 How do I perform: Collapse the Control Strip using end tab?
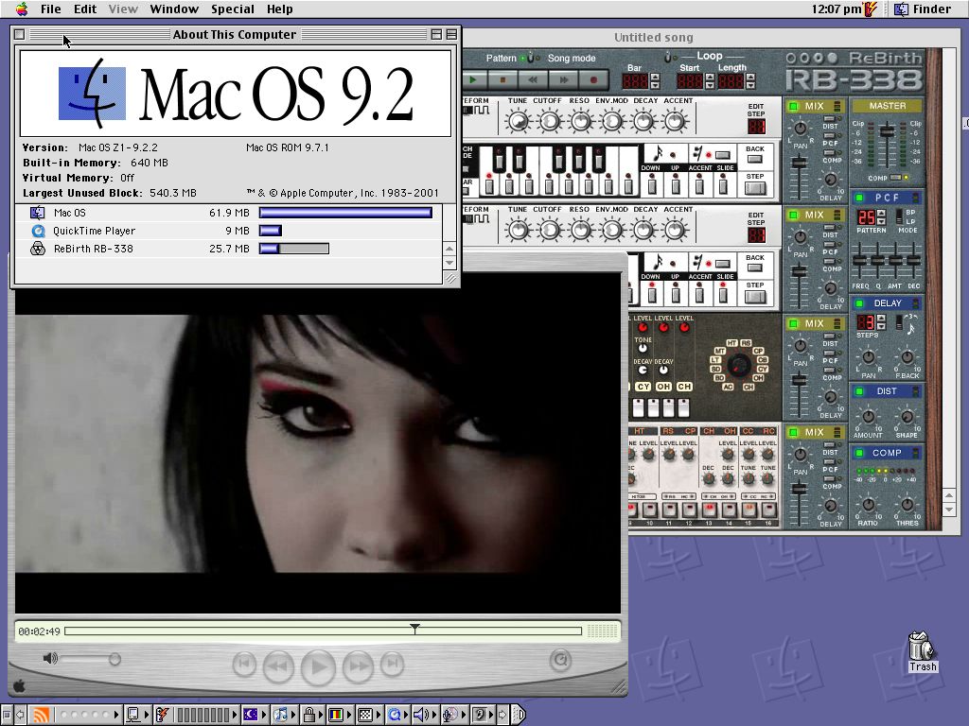pyautogui.click(x=519, y=715)
